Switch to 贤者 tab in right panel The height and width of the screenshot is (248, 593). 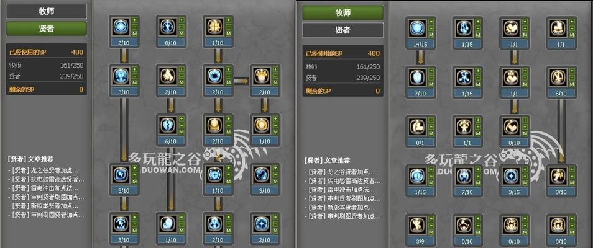343,30
